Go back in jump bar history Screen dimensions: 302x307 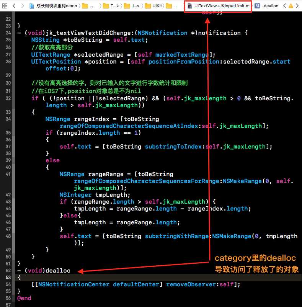click(x=14, y=6)
